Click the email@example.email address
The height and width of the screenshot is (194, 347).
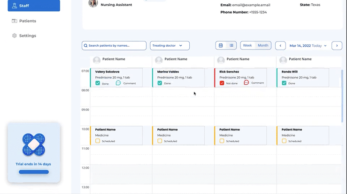point(251,5)
